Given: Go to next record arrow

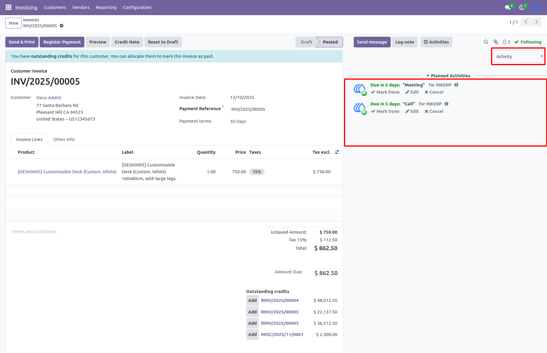Looking at the screenshot, I should point(536,22).
